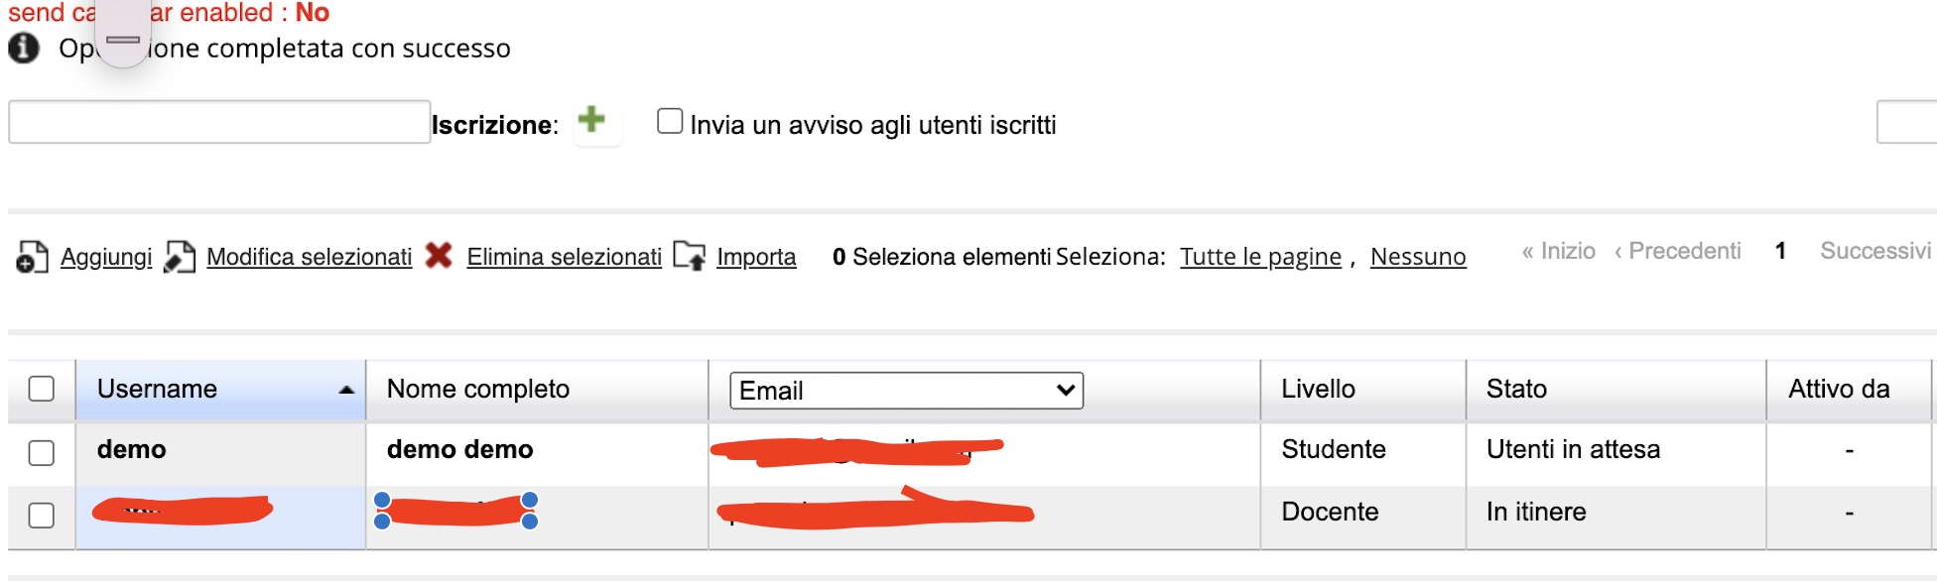Click the red X delete icon

[439, 256]
